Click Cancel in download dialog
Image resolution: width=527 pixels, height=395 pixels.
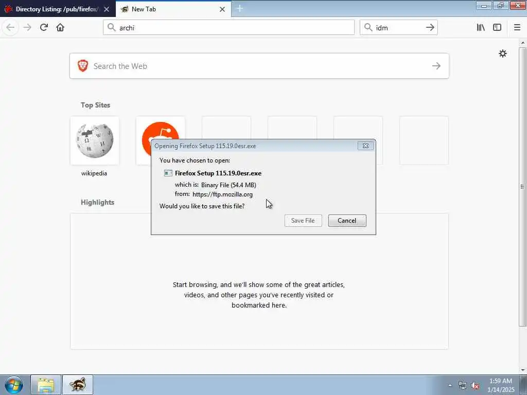347,221
